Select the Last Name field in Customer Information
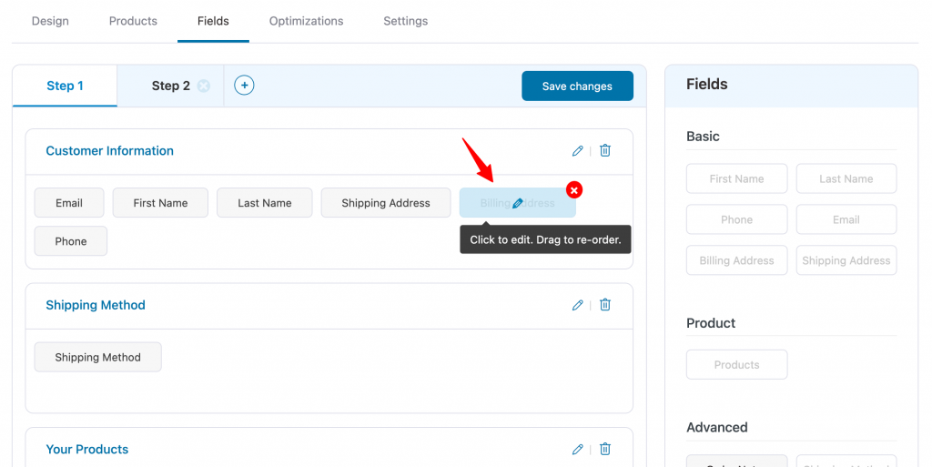Viewport: 932px width, 467px height. (265, 203)
